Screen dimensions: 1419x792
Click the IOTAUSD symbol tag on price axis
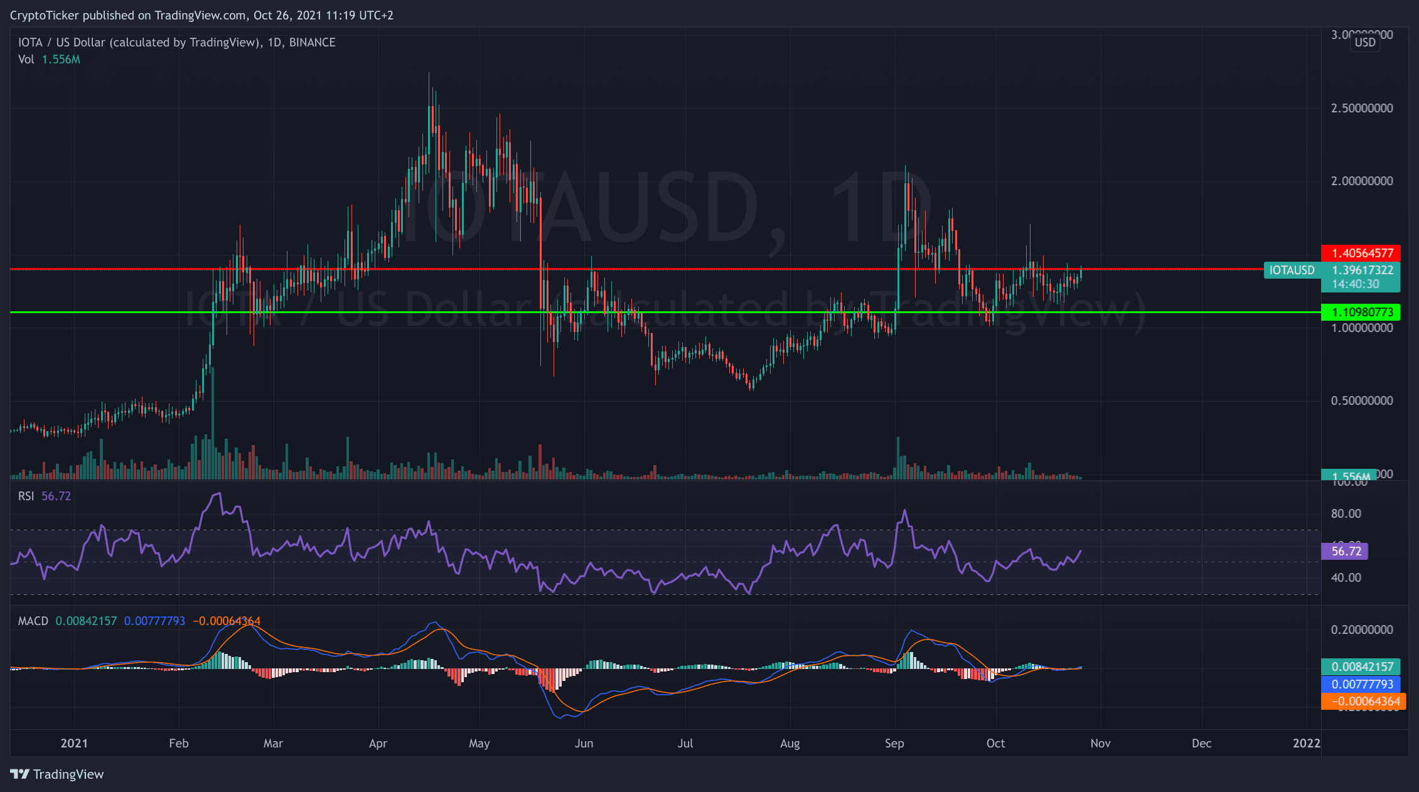click(1291, 270)
